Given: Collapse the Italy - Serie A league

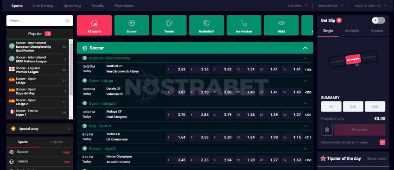Looking at the screenshot, I should point(305,126).
